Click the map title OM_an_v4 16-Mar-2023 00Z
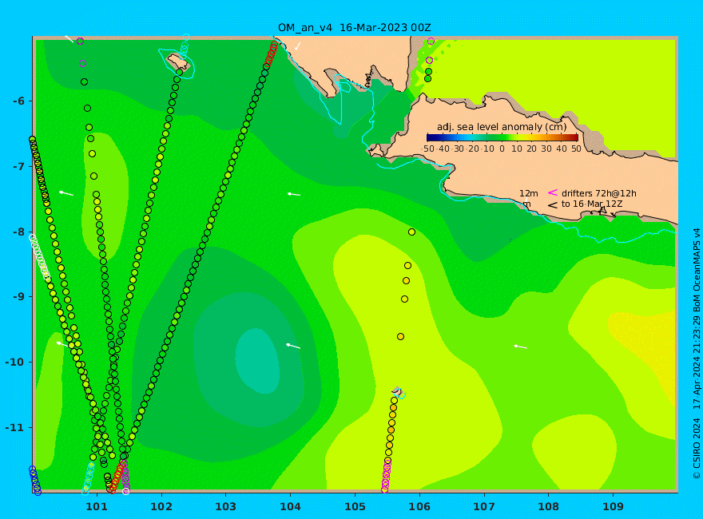This screenshot has height=519, width=703. coord(354,27)
